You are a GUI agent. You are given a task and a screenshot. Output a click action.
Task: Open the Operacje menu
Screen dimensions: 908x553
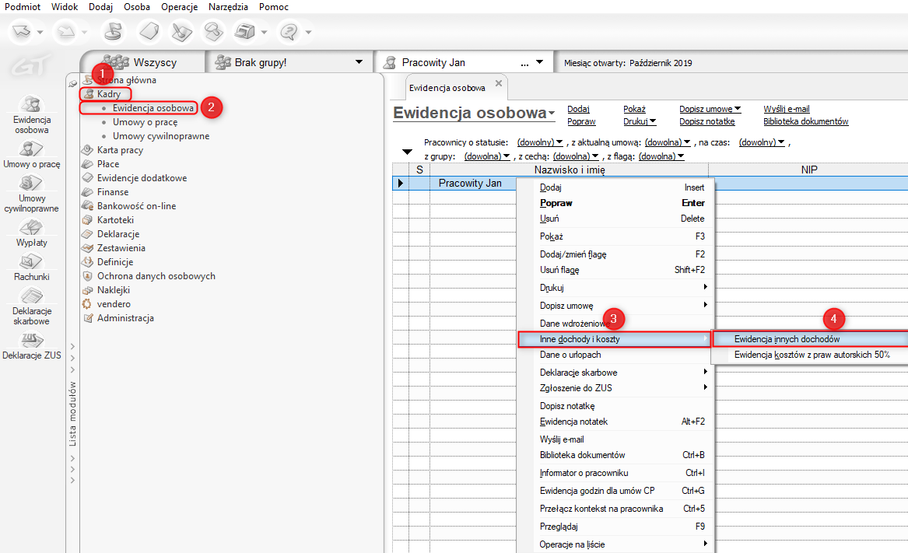click(x=180, y=7)
